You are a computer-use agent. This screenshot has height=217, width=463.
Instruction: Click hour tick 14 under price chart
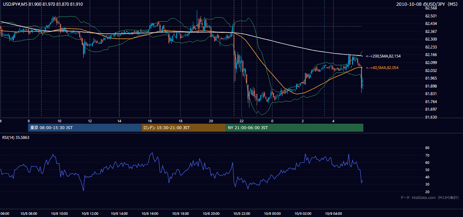coord(120,121)
